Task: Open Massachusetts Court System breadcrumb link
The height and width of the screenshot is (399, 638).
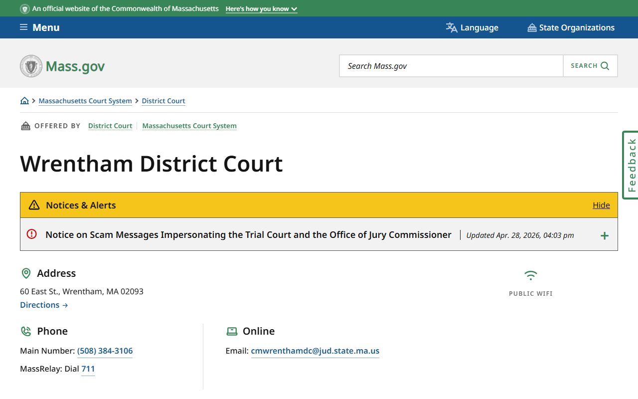Action: coord(85,101)
